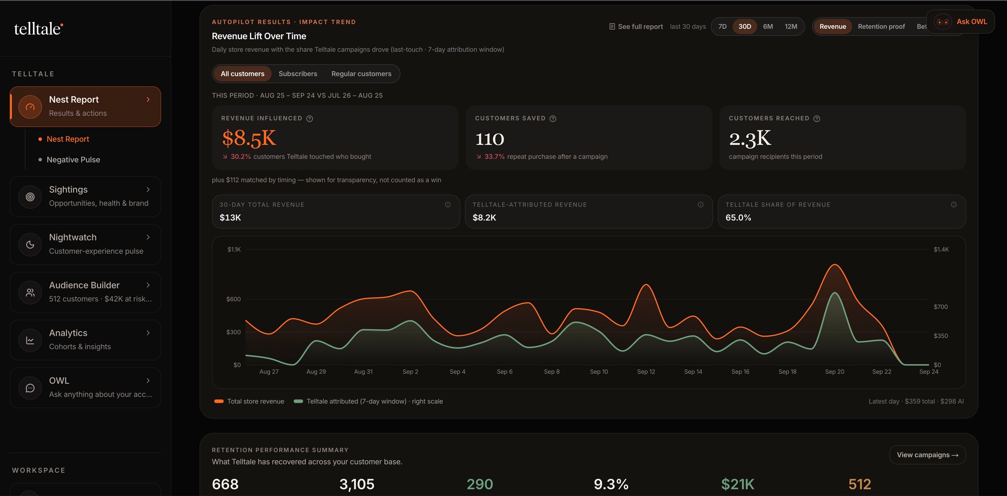Screen dimensions: 1007x496
Task: Open the Nightwatch menu item
Action: point(85,244)
